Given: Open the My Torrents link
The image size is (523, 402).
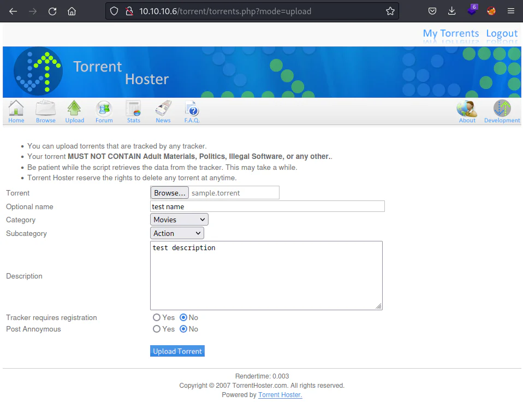Looking at the screenshot, I should click(450, 33).
